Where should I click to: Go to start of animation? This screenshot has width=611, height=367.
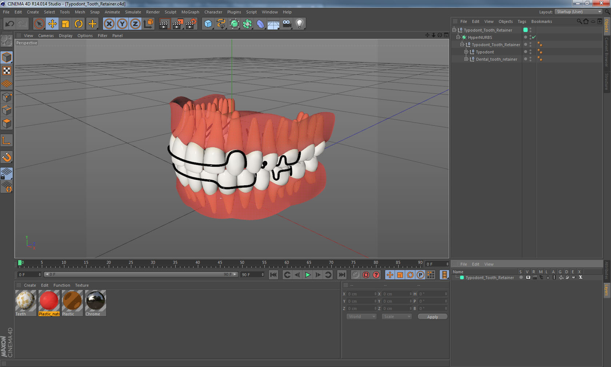(273, 275)
